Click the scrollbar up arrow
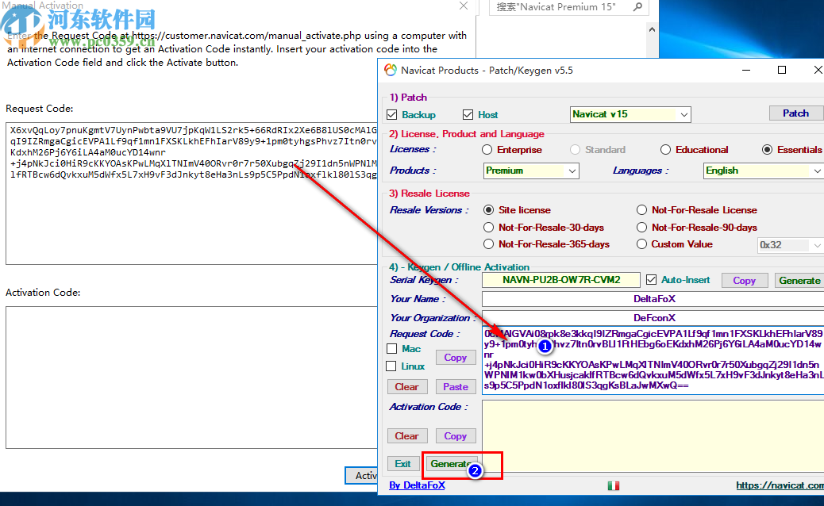The height and width of the screenshot is (506, 824). (x=652, y=29)
